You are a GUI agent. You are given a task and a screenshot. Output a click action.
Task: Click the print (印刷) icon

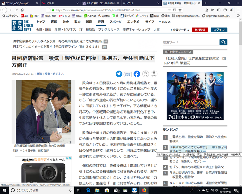tap(154, 74)
